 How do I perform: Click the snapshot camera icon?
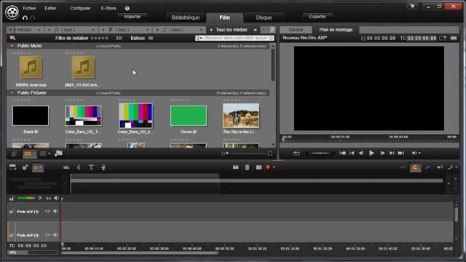[259, 167]
